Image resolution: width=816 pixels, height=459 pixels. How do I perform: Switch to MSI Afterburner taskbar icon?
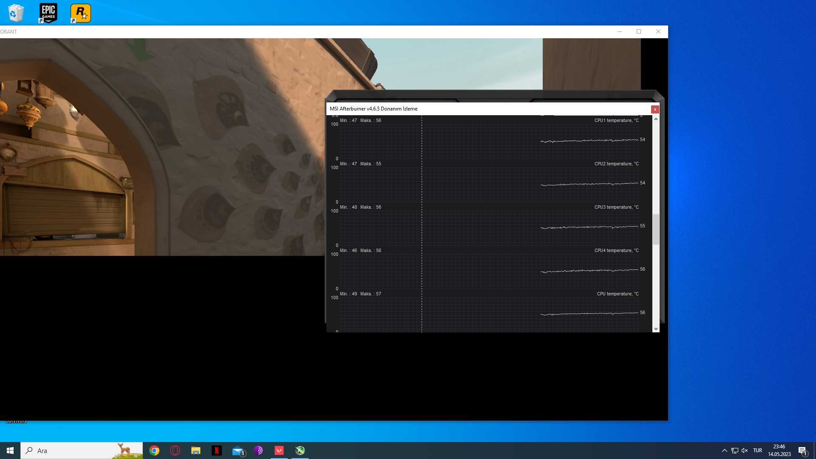[300, 450]
